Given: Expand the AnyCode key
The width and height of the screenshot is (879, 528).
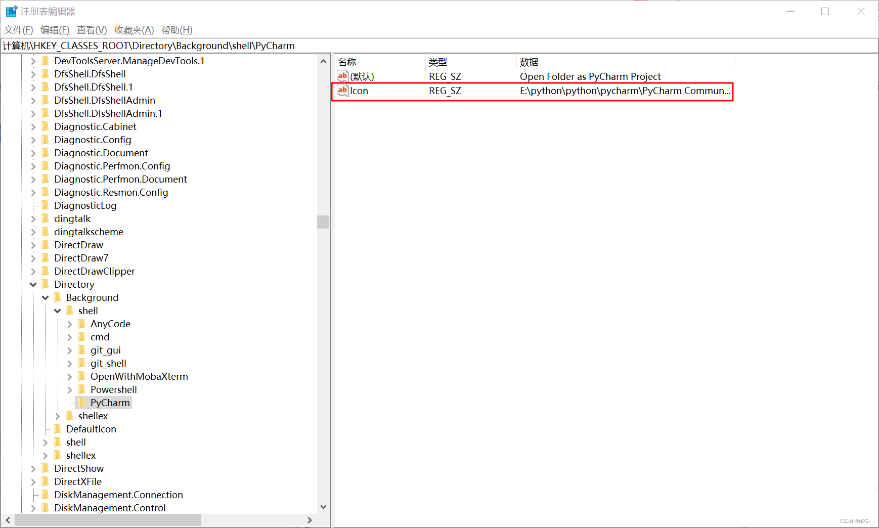Looking at the screenshot, I should click(70, 324).
